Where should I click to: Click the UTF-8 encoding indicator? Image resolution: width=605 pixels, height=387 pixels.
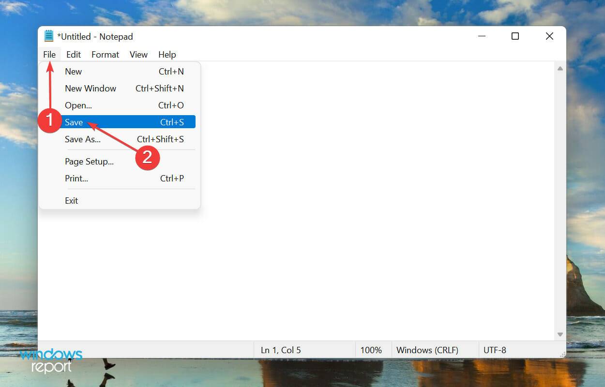click(x=495, y=350)
